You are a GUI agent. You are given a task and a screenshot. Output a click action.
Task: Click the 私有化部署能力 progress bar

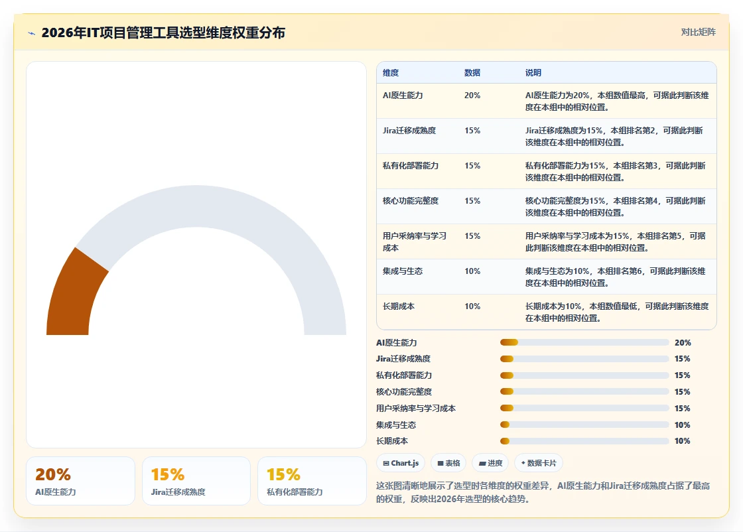click(584, 375)
